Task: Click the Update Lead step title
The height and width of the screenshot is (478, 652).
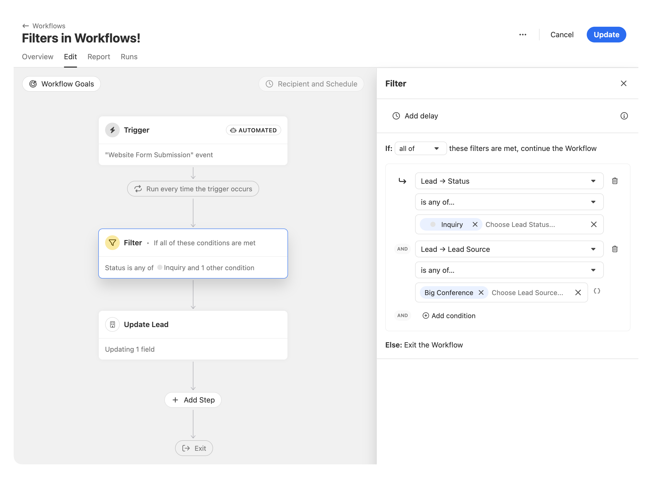Action: click(146, 324)
